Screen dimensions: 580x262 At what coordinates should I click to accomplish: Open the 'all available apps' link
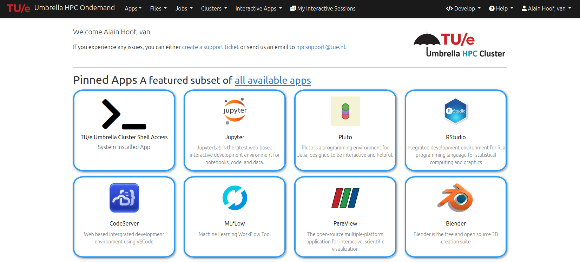point(273,80)
